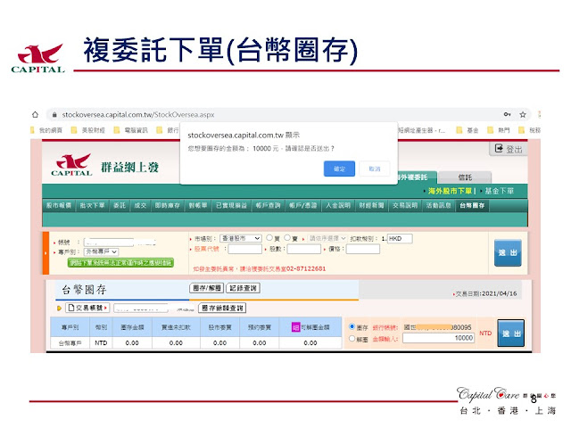Open the 交易說明 menu item
Image resolution: width=571 pixels, height=428 pixels.
405,206
